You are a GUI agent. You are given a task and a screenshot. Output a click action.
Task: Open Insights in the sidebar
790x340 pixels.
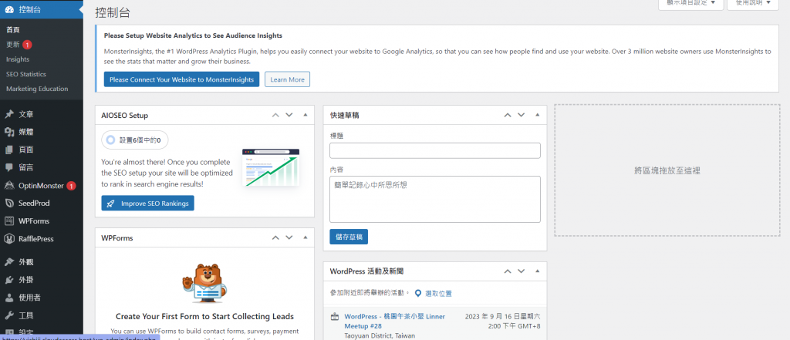[18, 59]
